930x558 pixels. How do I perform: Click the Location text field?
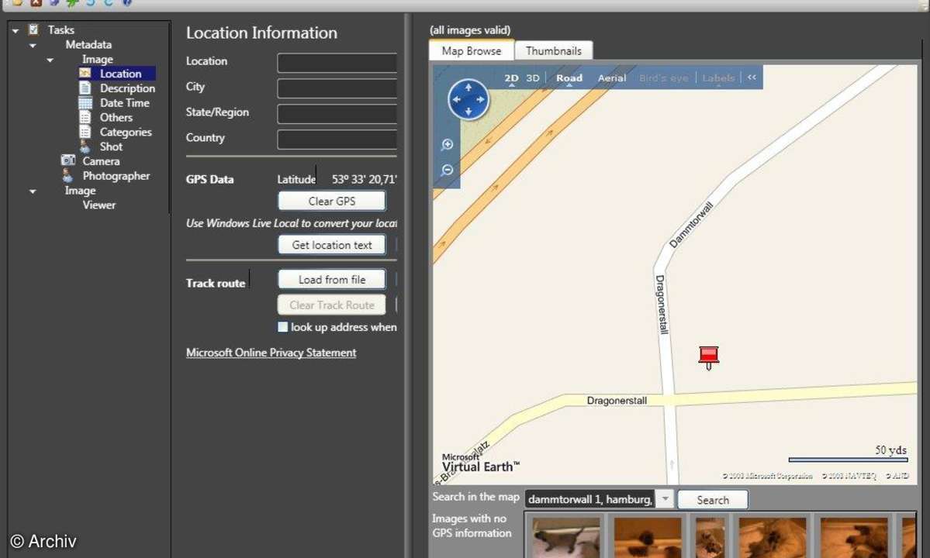point(337,63)
